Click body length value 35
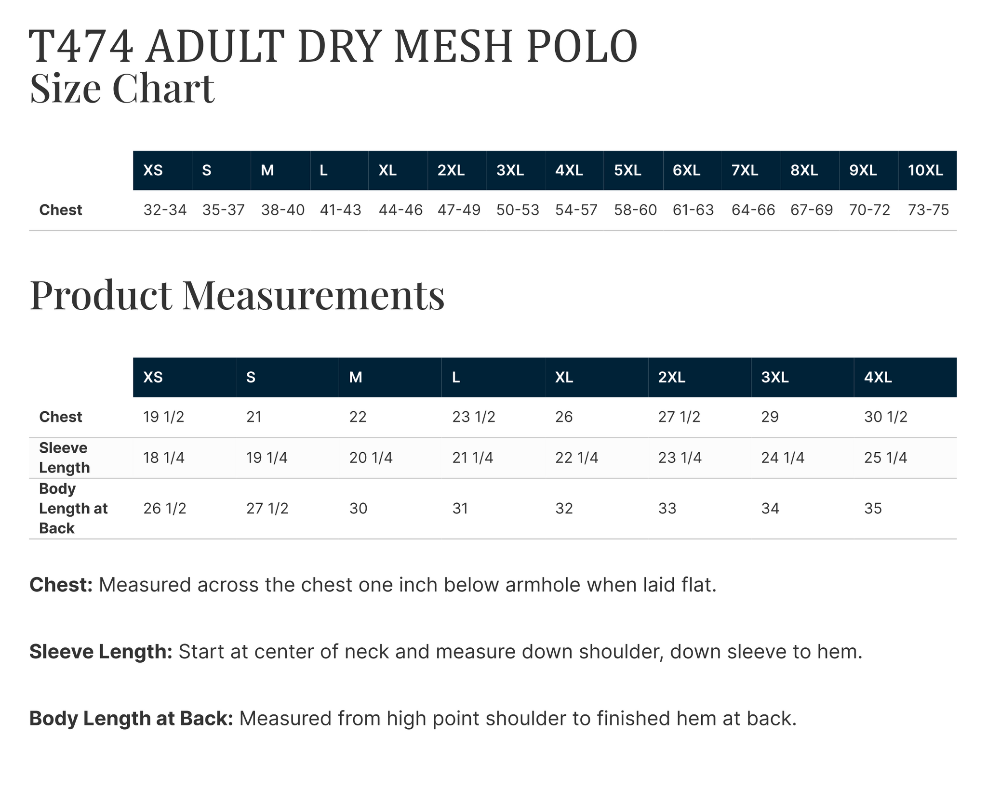Viewport: 987px width, 800px height. [873, 508]
